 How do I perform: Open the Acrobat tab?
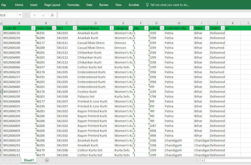click(134, 5)
